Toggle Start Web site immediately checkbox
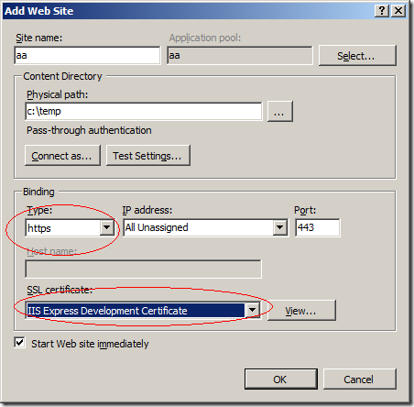 click(x=20, y=343)
